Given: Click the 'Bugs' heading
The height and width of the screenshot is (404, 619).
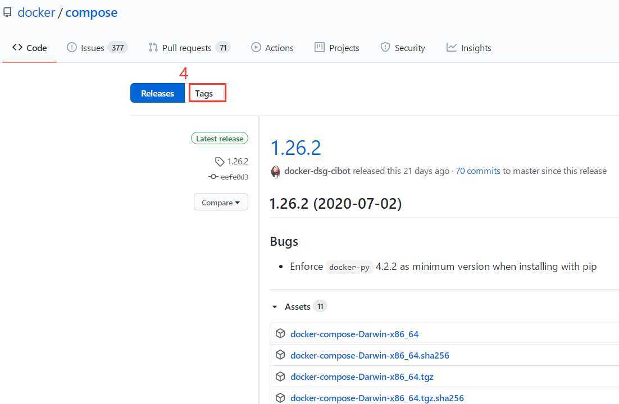Looking at the screenshot, I should click(x=284, y=241).
